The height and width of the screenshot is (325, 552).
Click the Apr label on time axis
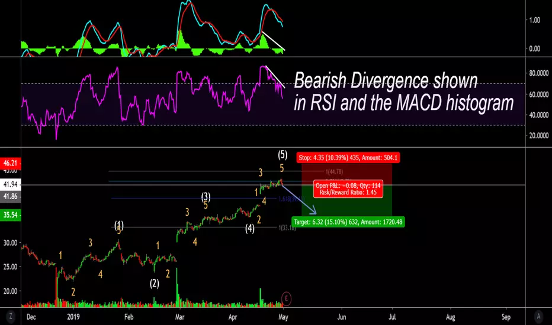coord(233,317)
